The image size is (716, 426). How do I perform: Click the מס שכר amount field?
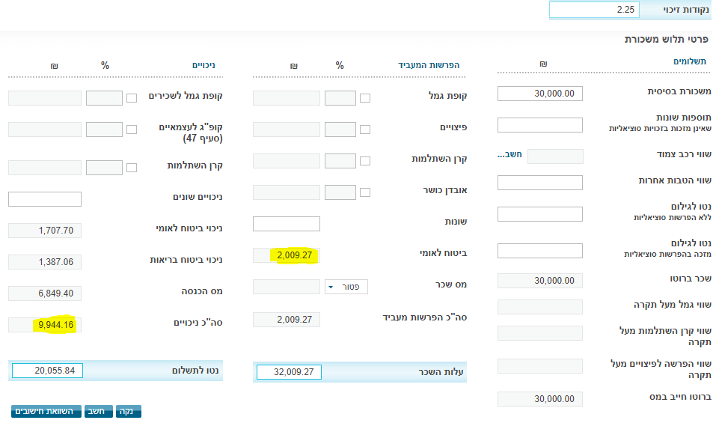287,287
